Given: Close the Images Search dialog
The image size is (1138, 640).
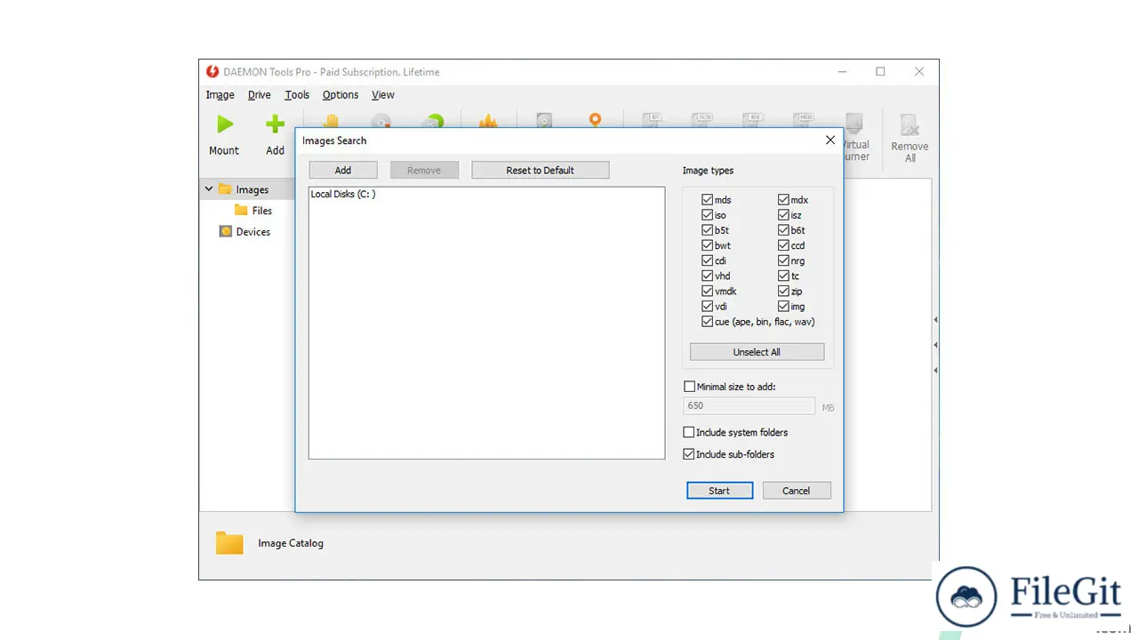Looking at the screenshot, I should point(830,140).
